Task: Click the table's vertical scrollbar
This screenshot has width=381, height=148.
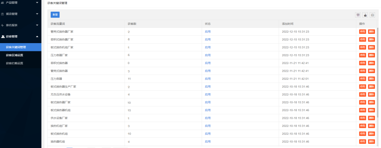Action: [x=377, y=70]
